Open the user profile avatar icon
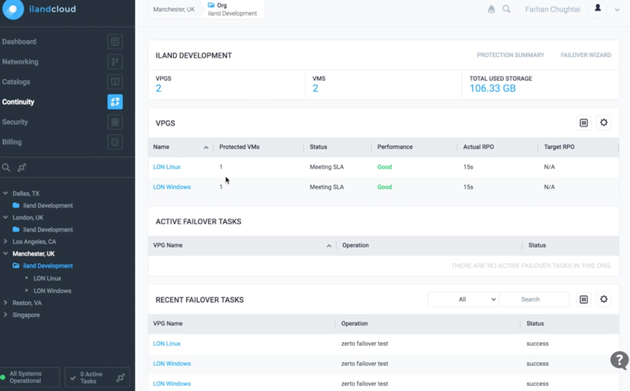The image size is (630, 391). tap(597, 8)
